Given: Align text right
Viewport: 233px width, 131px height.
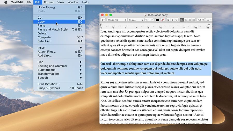Looking at the screenshot, I should coord(190,20).
